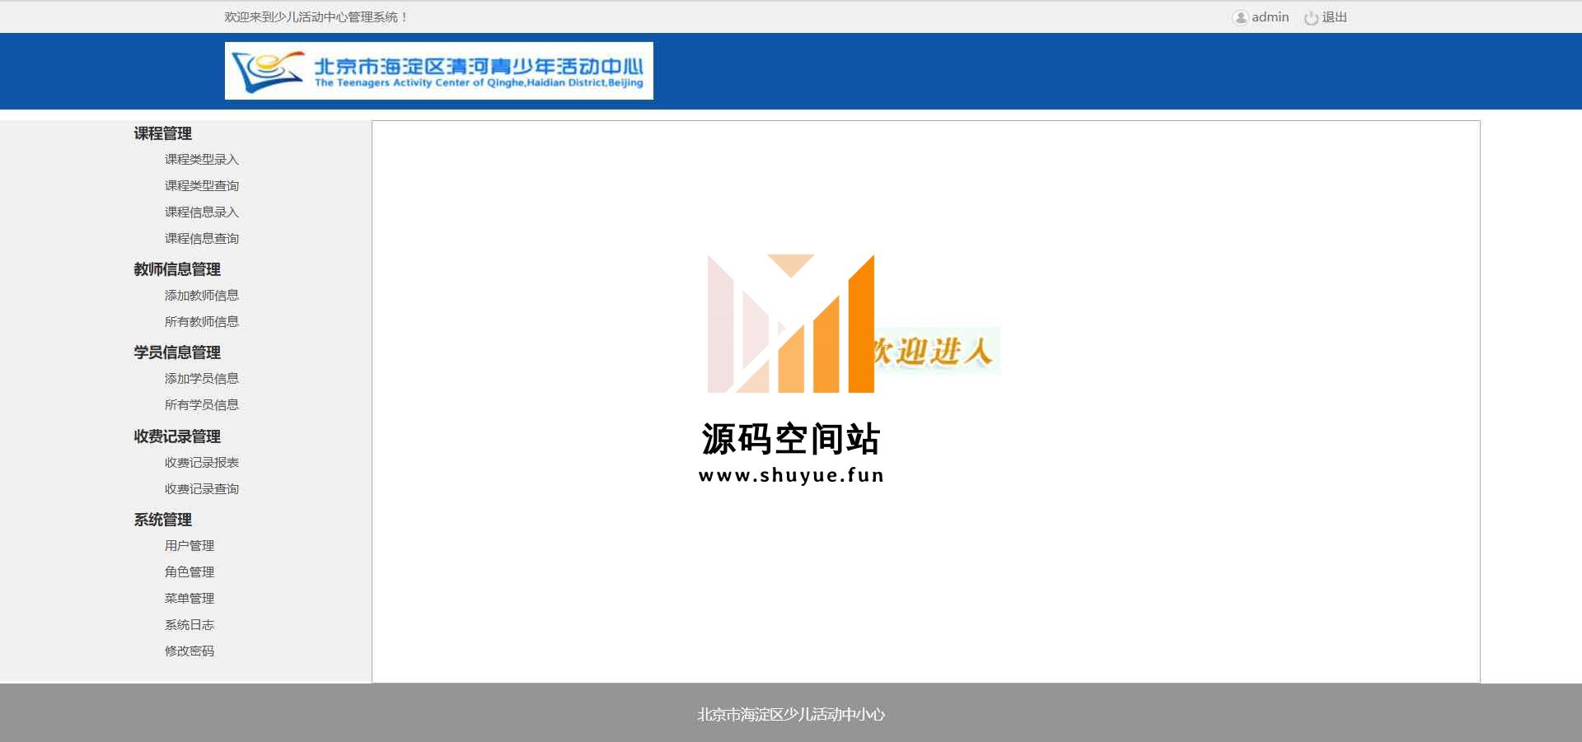This screenshot has height=742, width=1582.
Task: Click the power icon beside 退出
Action: tap(1311, 17)
